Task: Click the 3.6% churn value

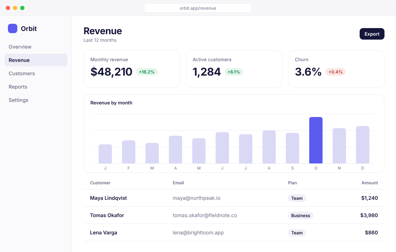Action: pyautogui.click(x=308, y=72)
